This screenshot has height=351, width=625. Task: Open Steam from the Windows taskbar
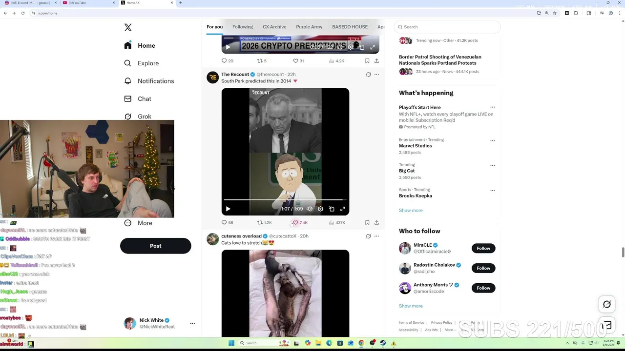(383, 343)
